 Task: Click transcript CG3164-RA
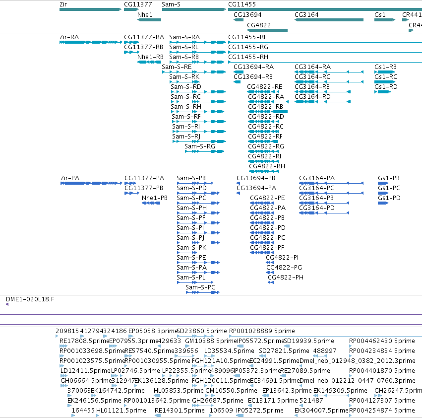(329, 72)
